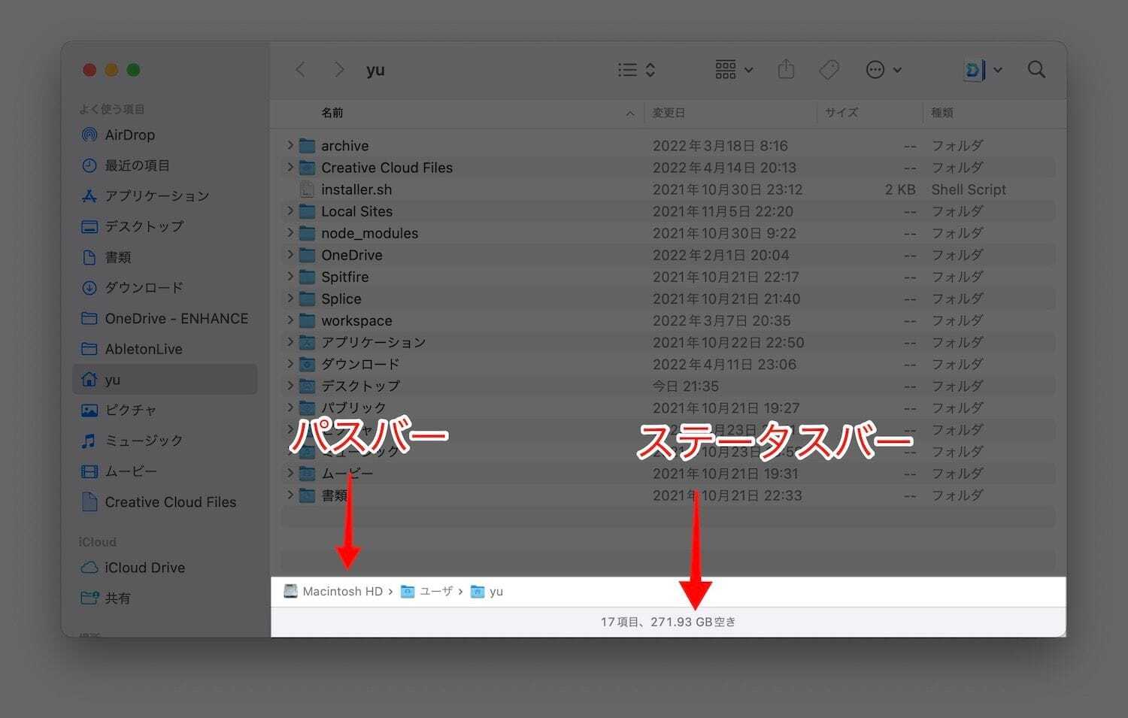Open the list view switcher
This screenshot has width=1128, height=718.
click(636, 70)
